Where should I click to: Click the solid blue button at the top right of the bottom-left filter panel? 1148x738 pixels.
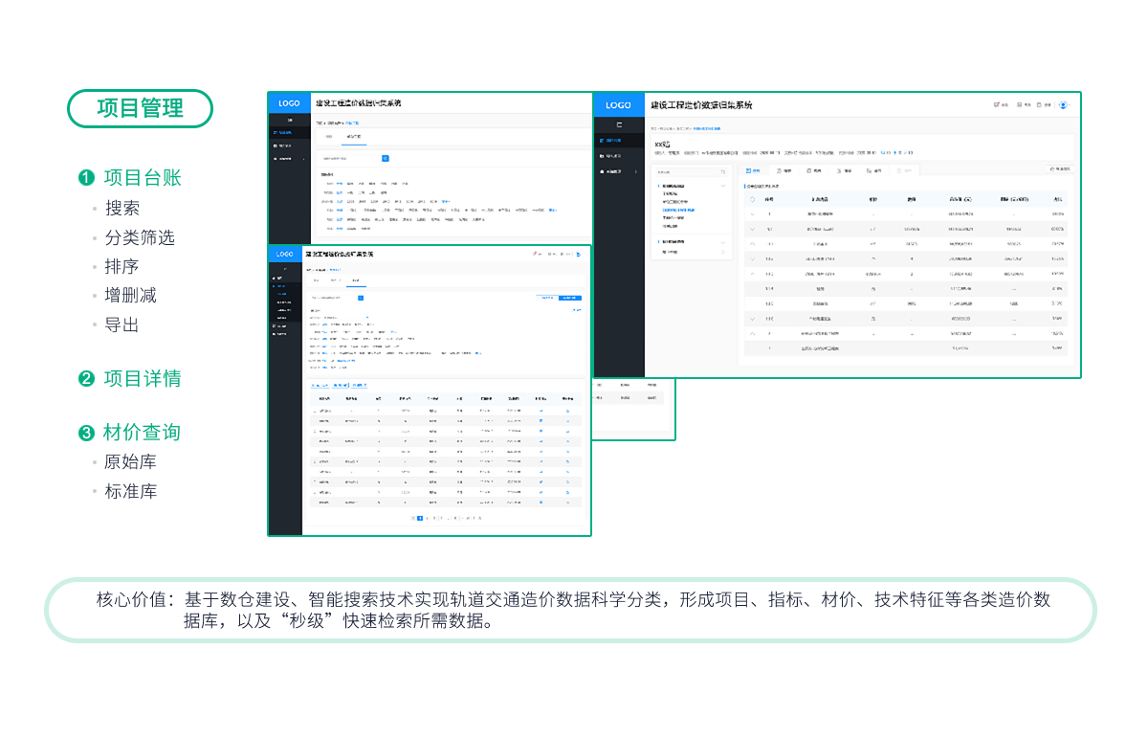tap(569, 298)
